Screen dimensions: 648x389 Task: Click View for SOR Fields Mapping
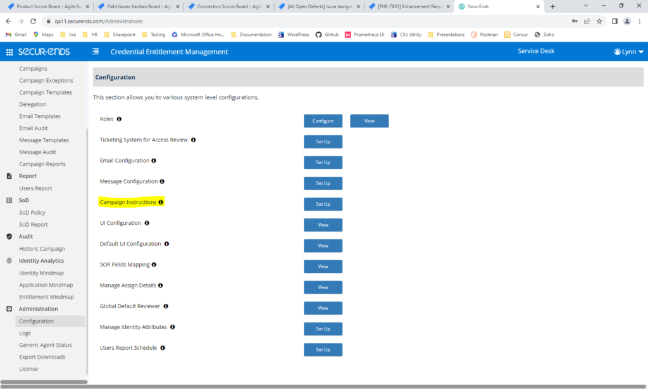(323, 266)
